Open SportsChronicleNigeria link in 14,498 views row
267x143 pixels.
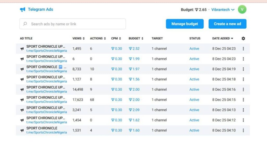(46, 91)
